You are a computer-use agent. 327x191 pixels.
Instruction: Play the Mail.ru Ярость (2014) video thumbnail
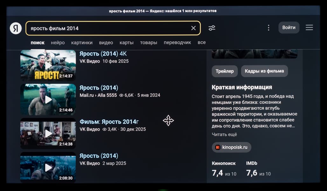[48, 99]
